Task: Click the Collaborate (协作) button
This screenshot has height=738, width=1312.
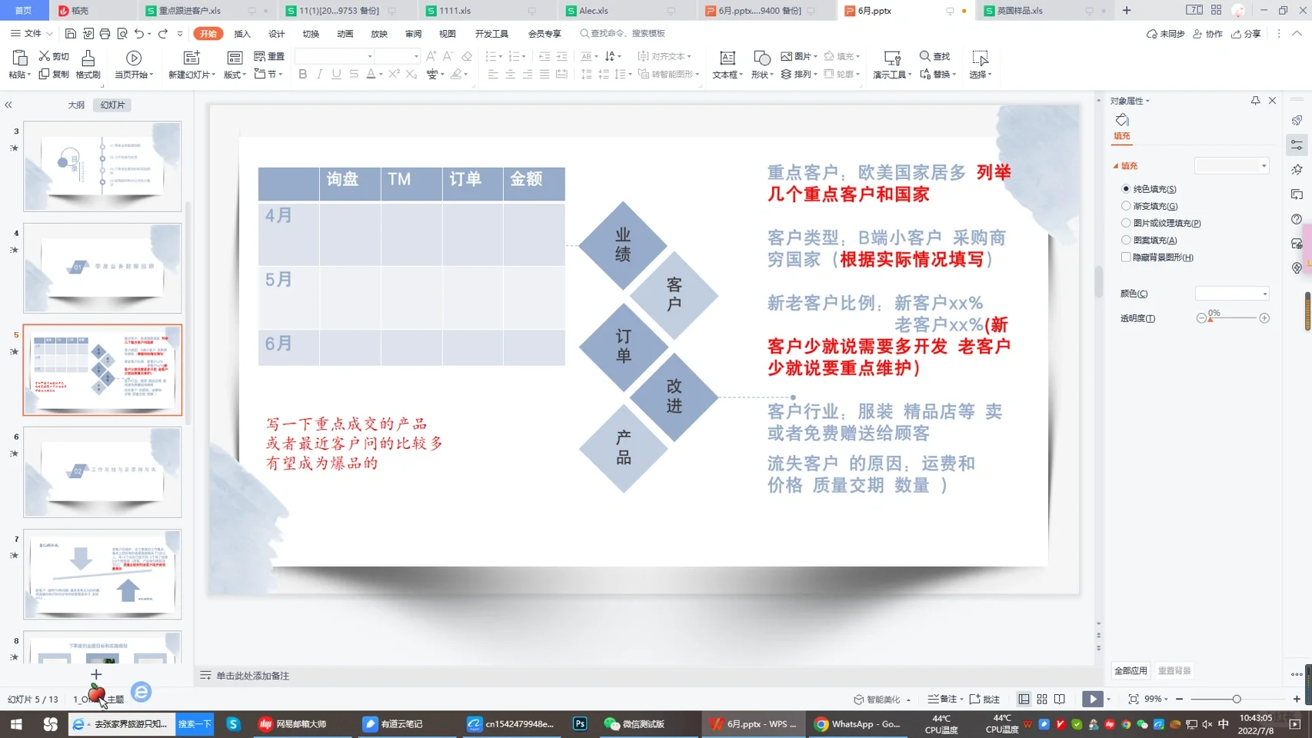Action: [1207, 34]
